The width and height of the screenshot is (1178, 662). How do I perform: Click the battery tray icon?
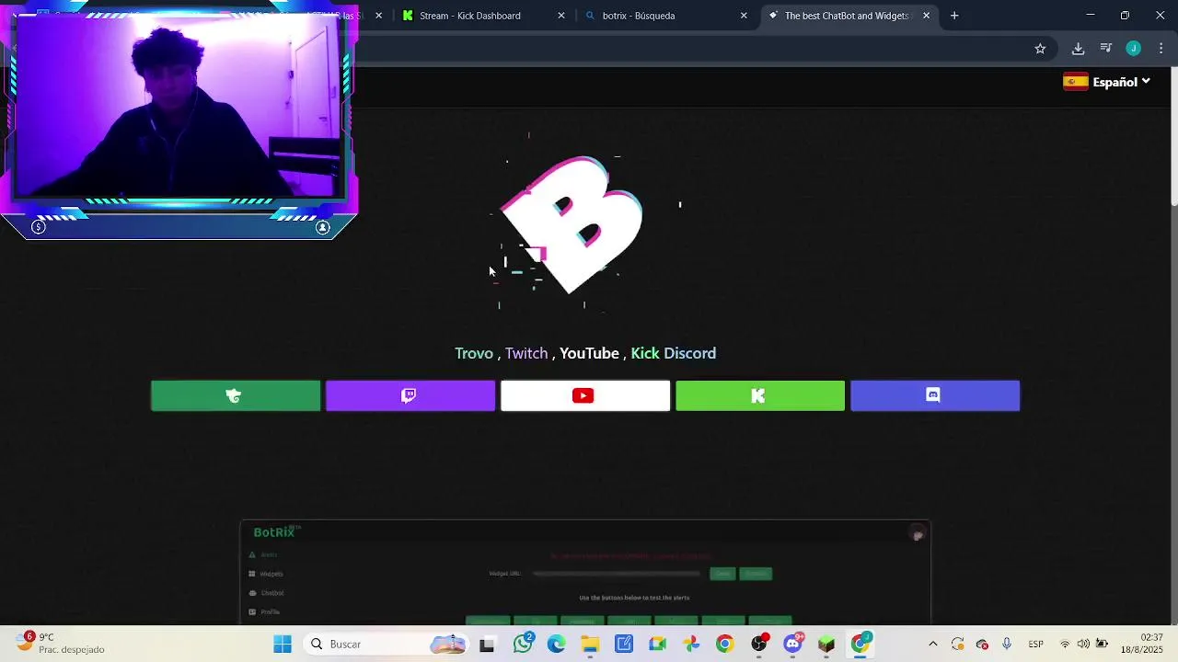click(1102, 644)
